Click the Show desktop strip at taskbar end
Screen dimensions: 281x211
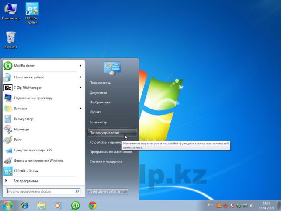pos(279,206)
